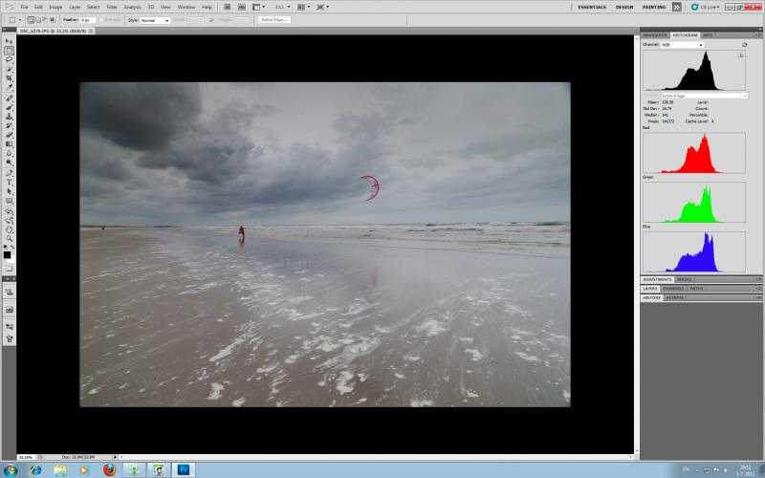Toggle Quick Mask mode

pos(9,269)
